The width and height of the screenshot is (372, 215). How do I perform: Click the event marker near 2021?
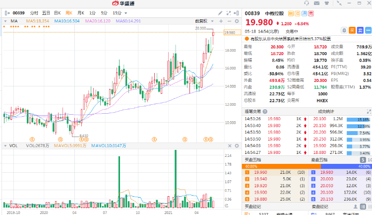coord(185,140)
